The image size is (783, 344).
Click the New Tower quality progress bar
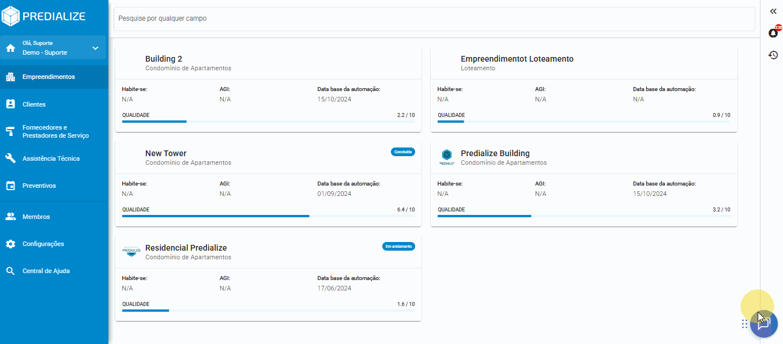point(268,216)
